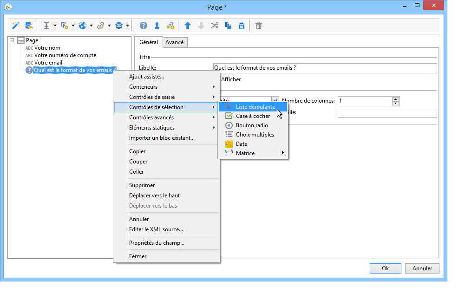Choose Editer le XML source... option
Screen dimensions: 465x300
(x=156, y=229)
